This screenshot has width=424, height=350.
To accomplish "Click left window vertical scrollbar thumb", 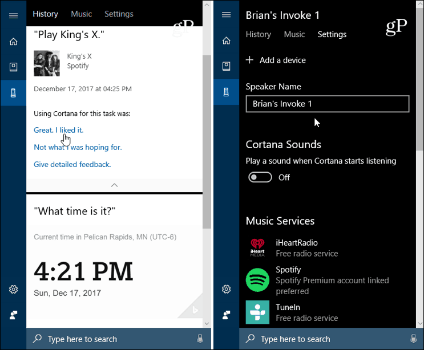I will coord(207,142).
